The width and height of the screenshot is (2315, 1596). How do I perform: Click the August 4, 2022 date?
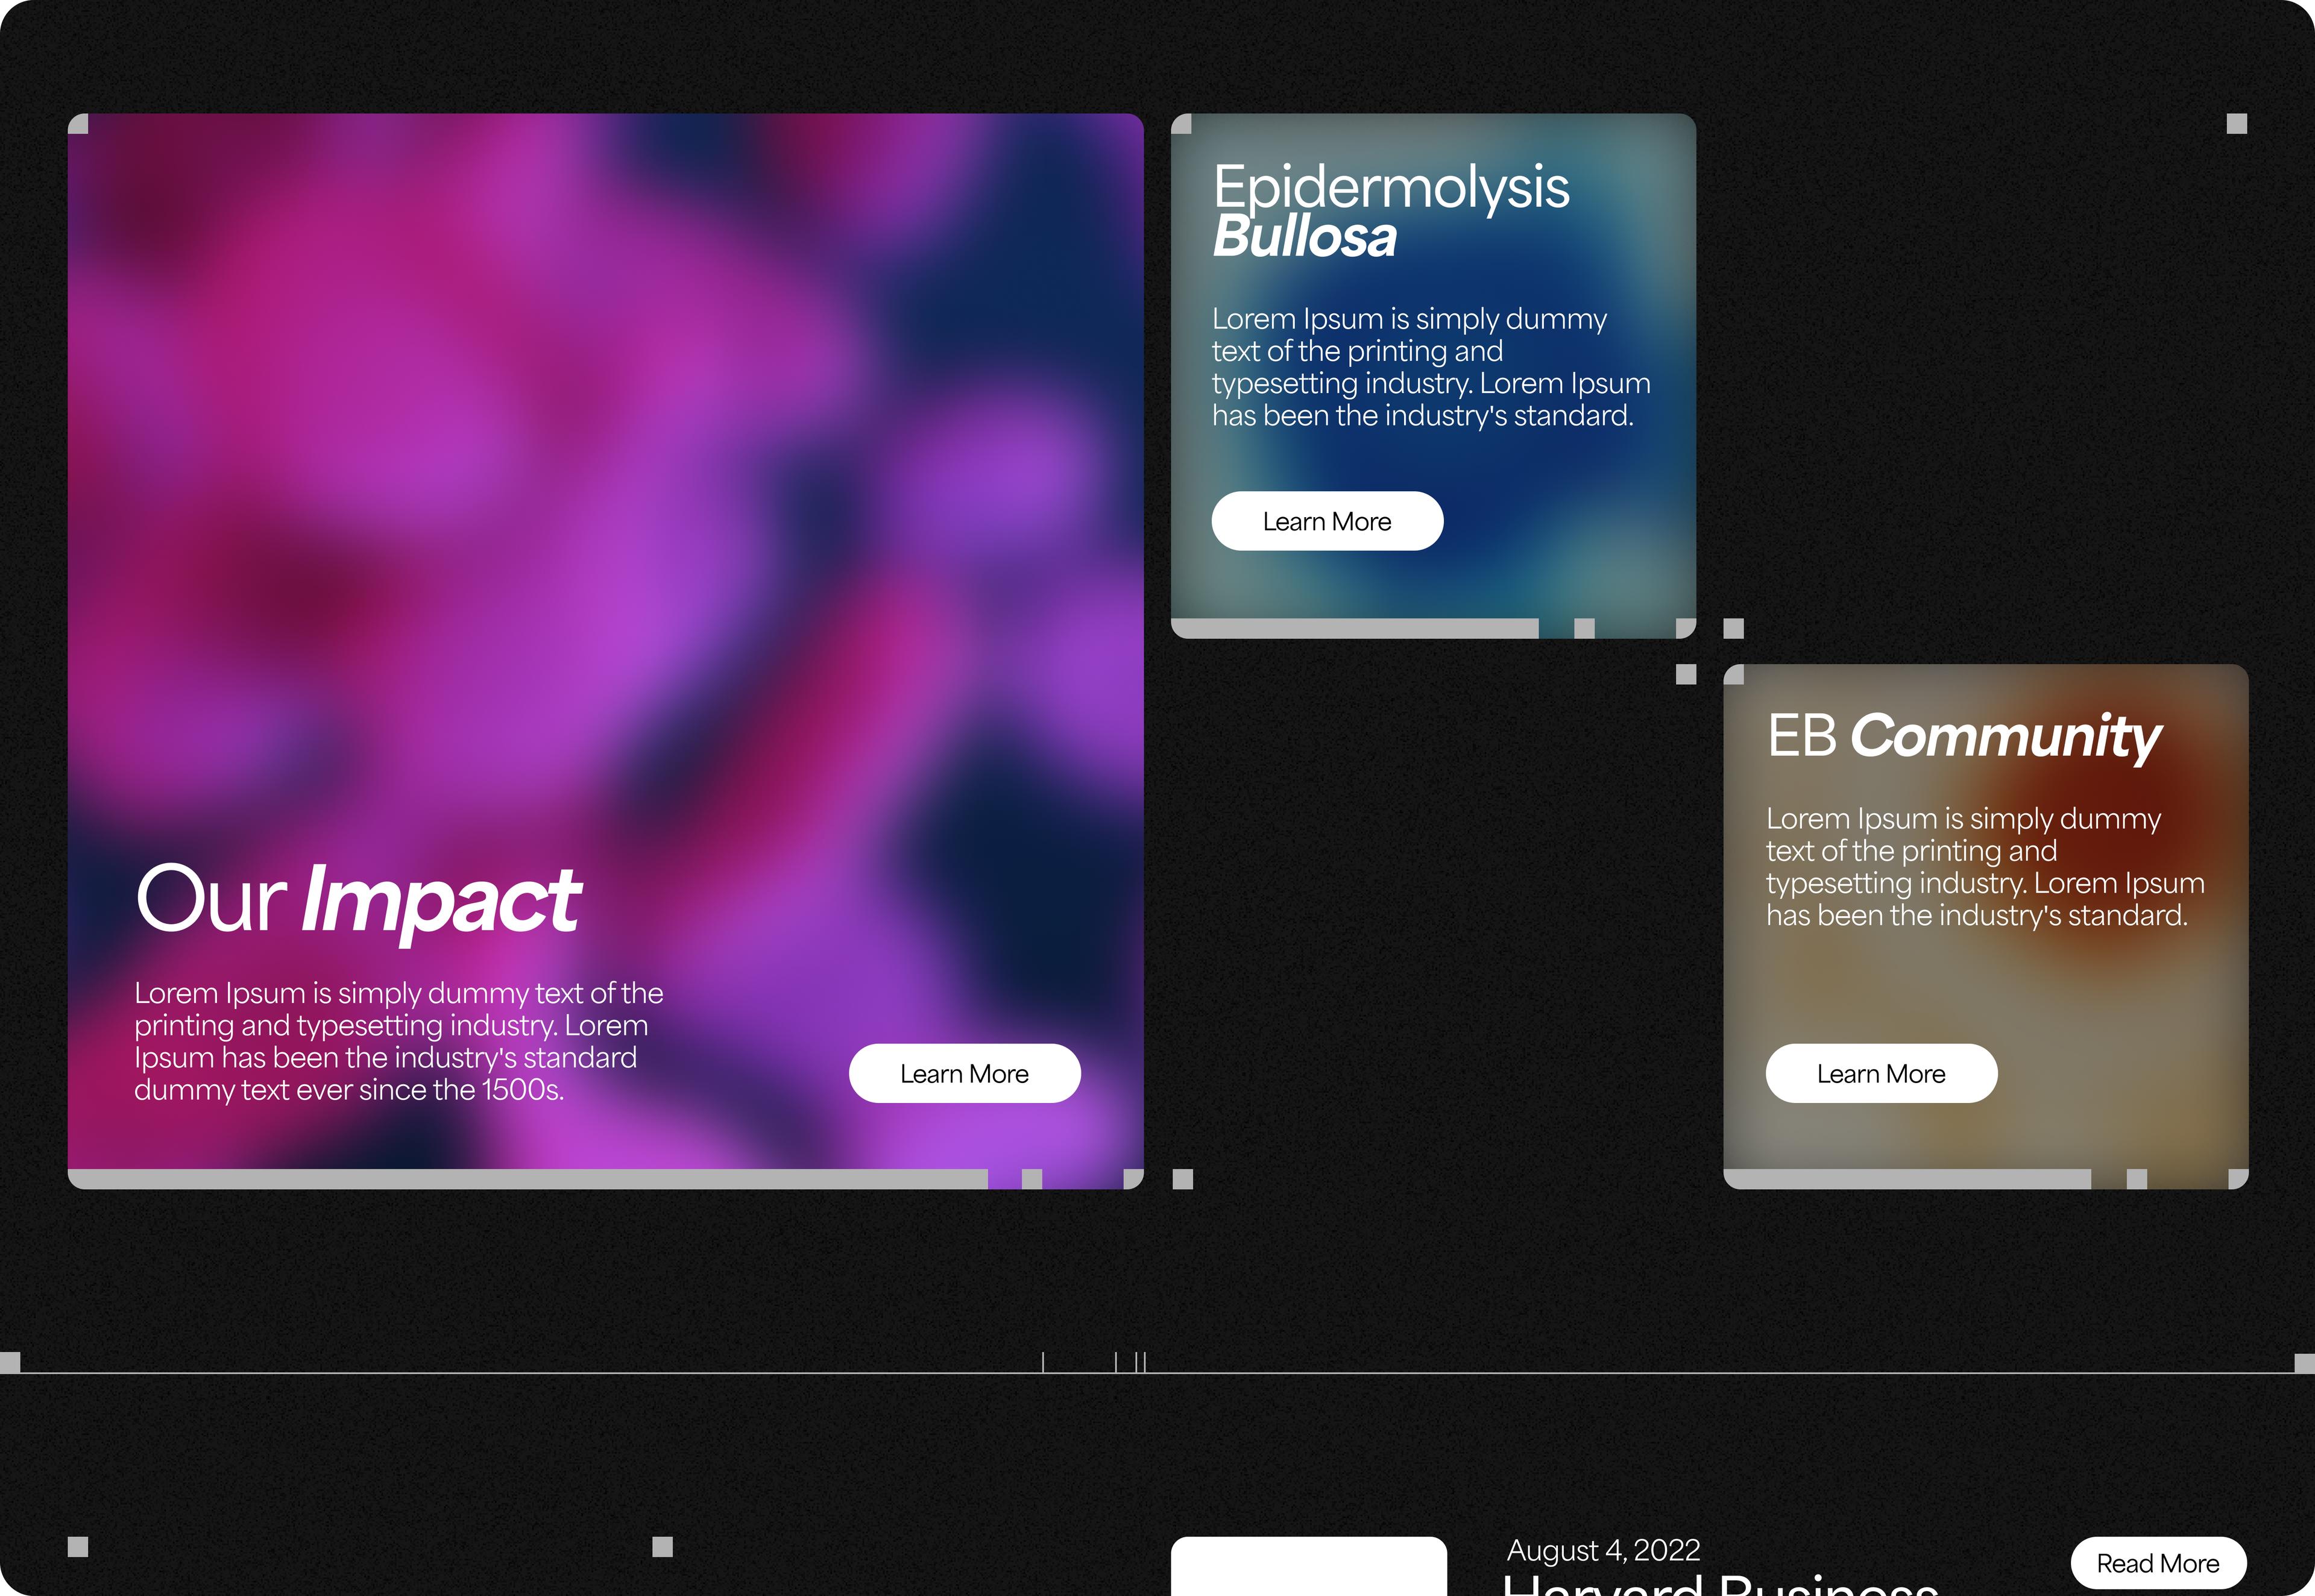pyautogui.click(x=1603, y=1550)
